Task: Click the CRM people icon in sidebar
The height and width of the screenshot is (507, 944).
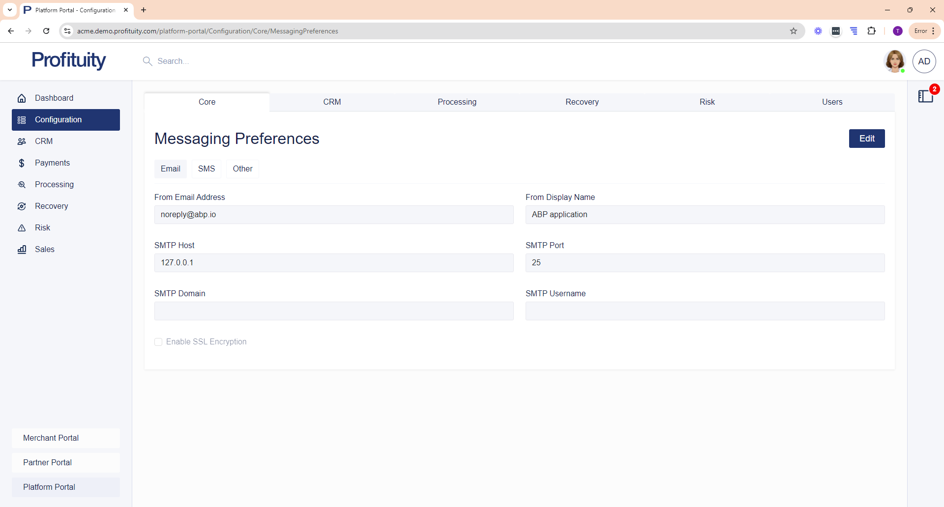Action: point(22,141)
